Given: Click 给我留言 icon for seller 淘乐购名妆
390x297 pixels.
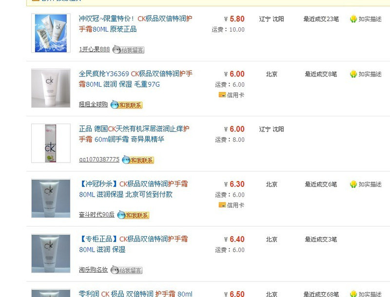Looking at the screenshot, I should click(x=126, y=270).
